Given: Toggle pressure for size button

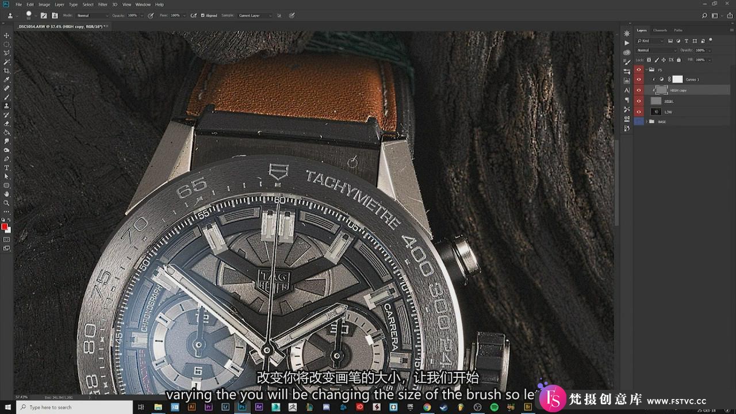Looking at the screenshot, I should [x=292, y=16].
